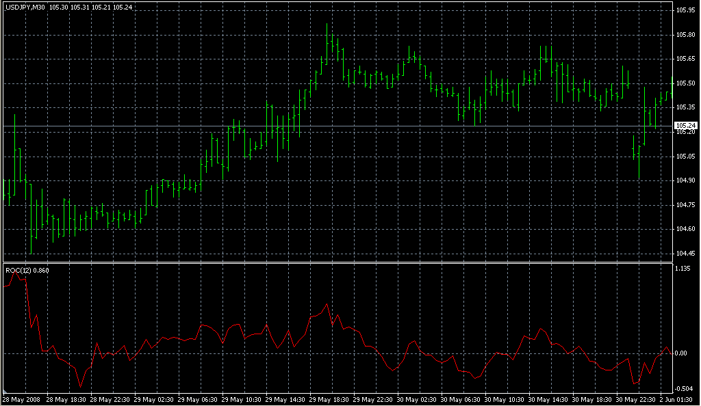Image resolution: width=701 pixels, height=406 pixels.
Task: Select the 29 May 02:30 time label
Action: (153, 399)
